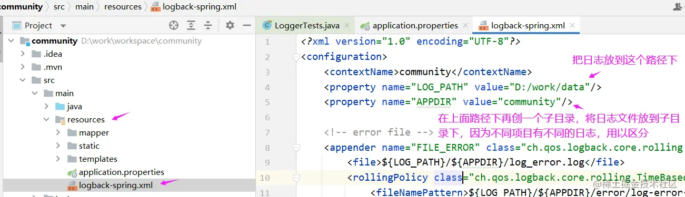Open the Project panel settings gear
This screenshot has width=685, height=197.
(x=230, y=25)
